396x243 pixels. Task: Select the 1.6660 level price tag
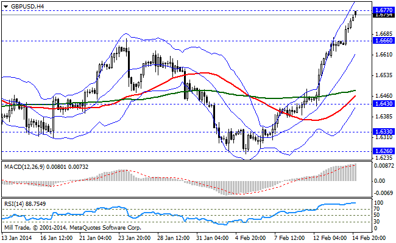tap(384, 41)
